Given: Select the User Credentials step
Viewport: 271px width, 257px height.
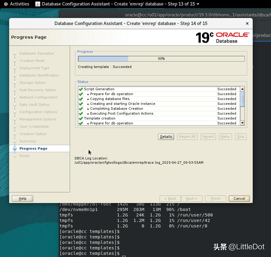Looking at the screenshot, I should (x=34, y=127).
